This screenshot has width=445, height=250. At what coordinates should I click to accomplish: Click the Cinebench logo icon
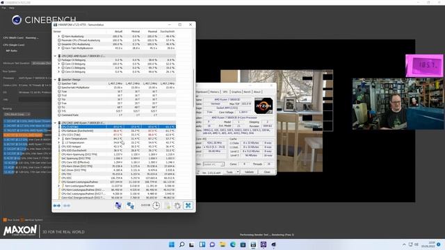[17, 20]
